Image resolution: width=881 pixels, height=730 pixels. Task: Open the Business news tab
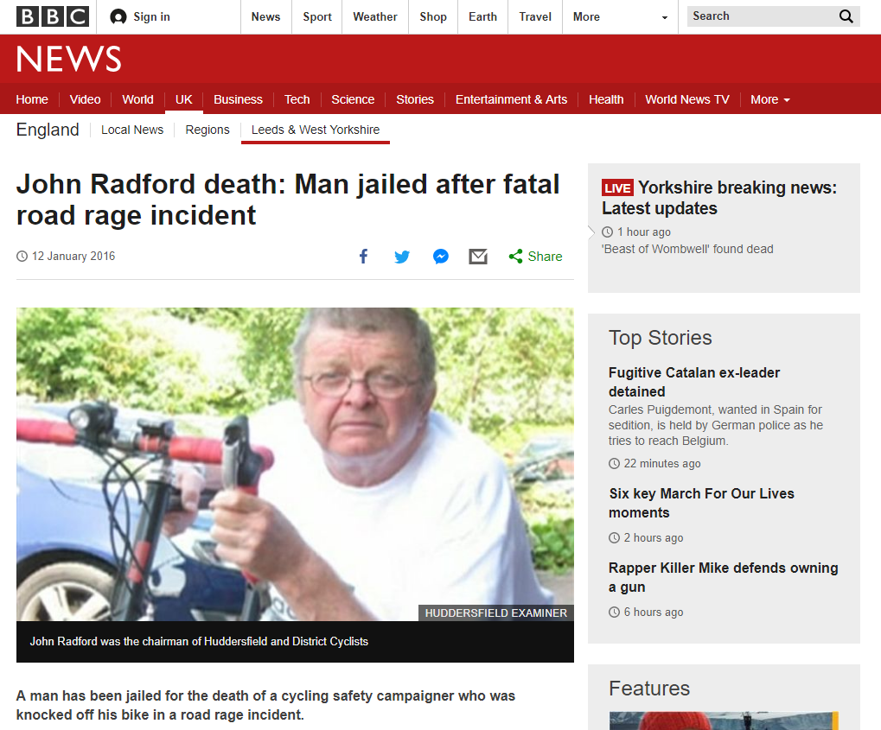coord(238,99)
